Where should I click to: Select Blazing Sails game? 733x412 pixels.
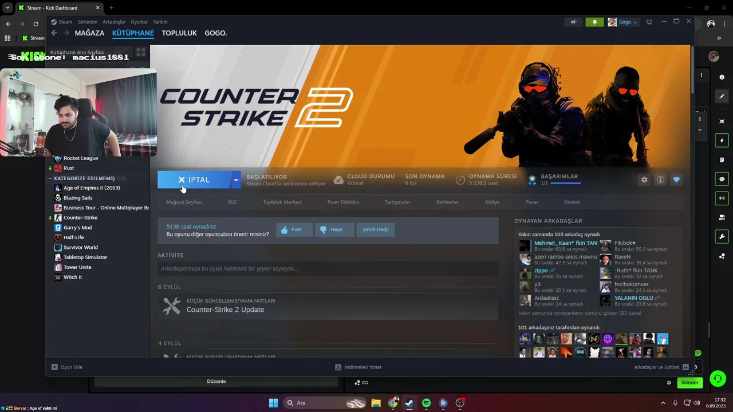pyautogui.click(x=78, y=198)
